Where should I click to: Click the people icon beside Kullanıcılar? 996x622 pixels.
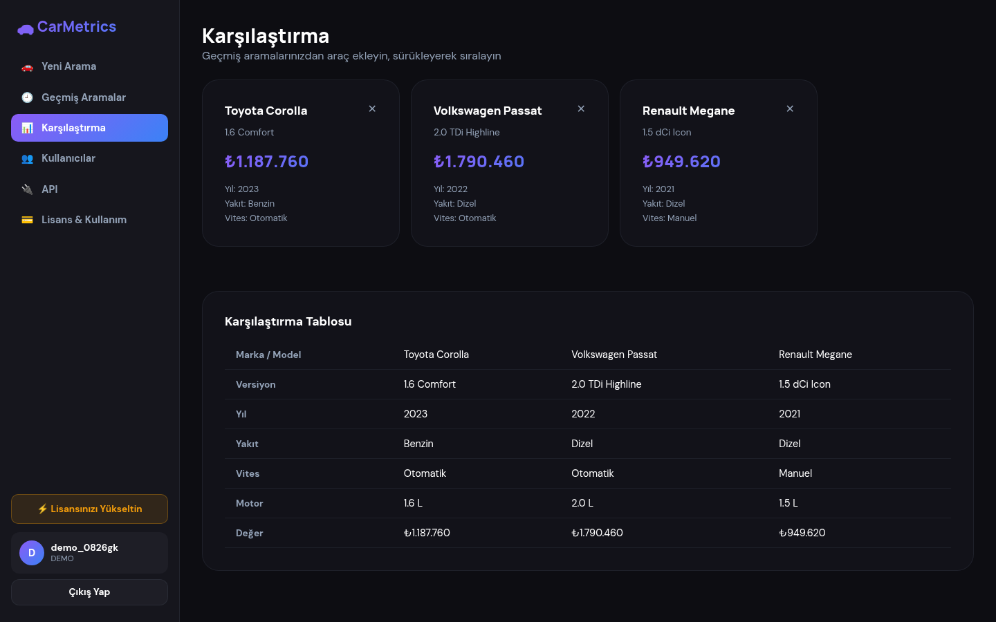pyautogui.click(x=27, y=158)
